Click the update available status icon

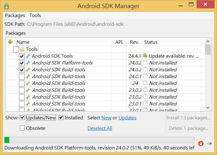pos(145,56)
